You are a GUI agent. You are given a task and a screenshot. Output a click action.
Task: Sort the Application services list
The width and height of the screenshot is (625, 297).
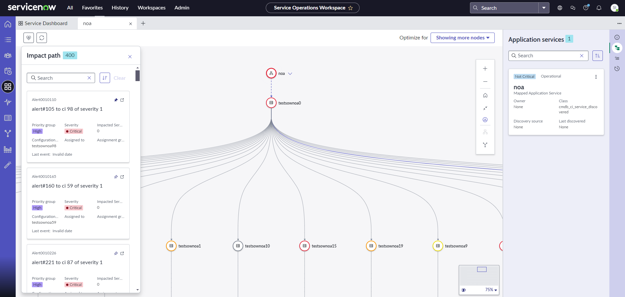coord(598,56)
